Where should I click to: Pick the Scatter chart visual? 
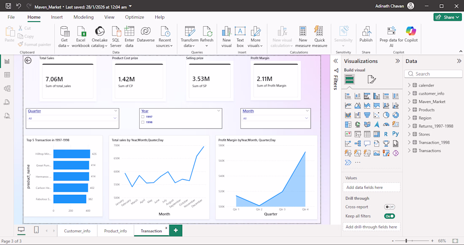pos(376,115)
